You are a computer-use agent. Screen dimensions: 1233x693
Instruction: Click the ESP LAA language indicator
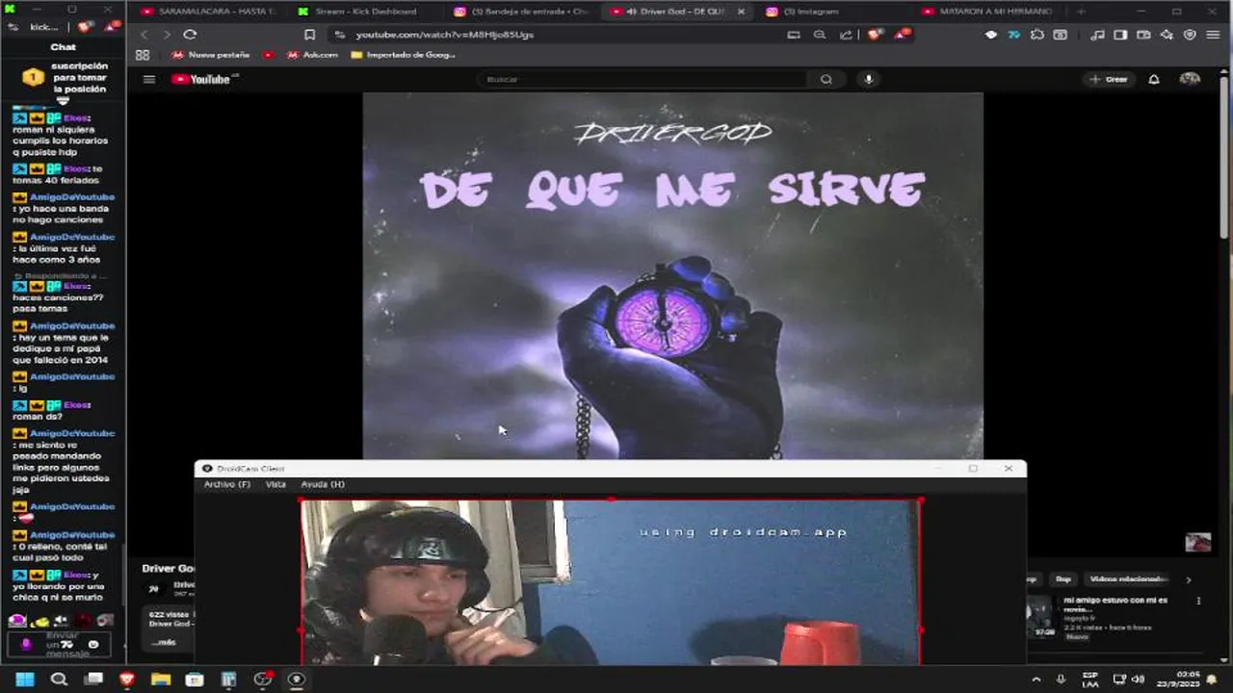click(1090, 680)
